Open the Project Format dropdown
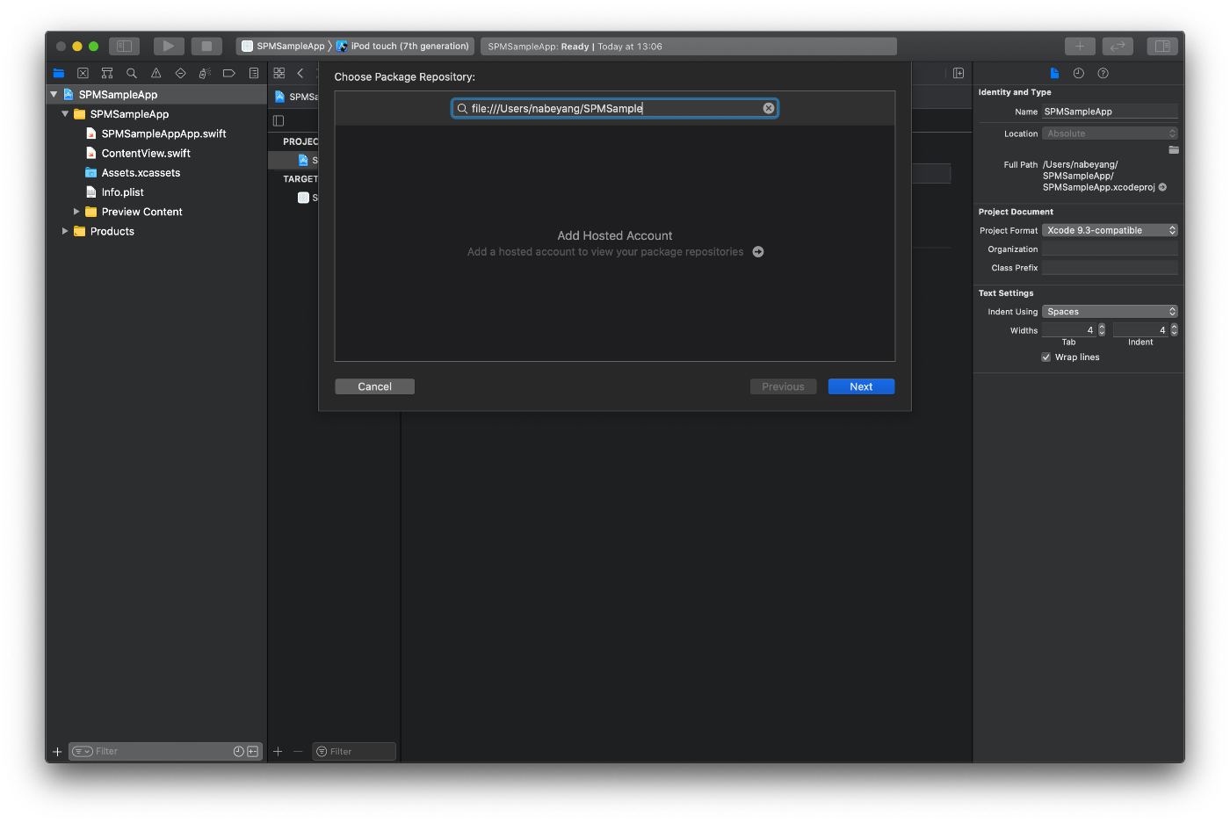Viewport: 1230px width, 823px height. (1110, 230)
